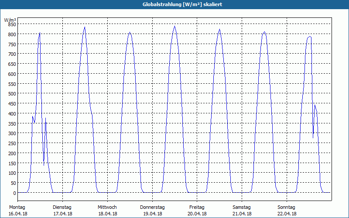Viewport: 349px width, 218px height.
Task: Click the 0 axis value
Action: click(x=14, y=193)
